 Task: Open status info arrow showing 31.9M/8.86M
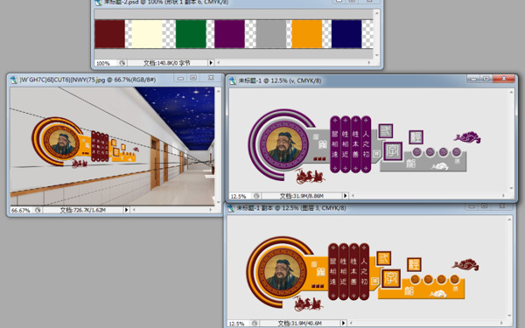346,195
